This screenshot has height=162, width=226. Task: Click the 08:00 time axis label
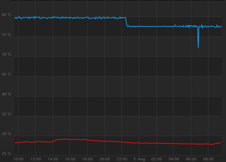(208, 159)
